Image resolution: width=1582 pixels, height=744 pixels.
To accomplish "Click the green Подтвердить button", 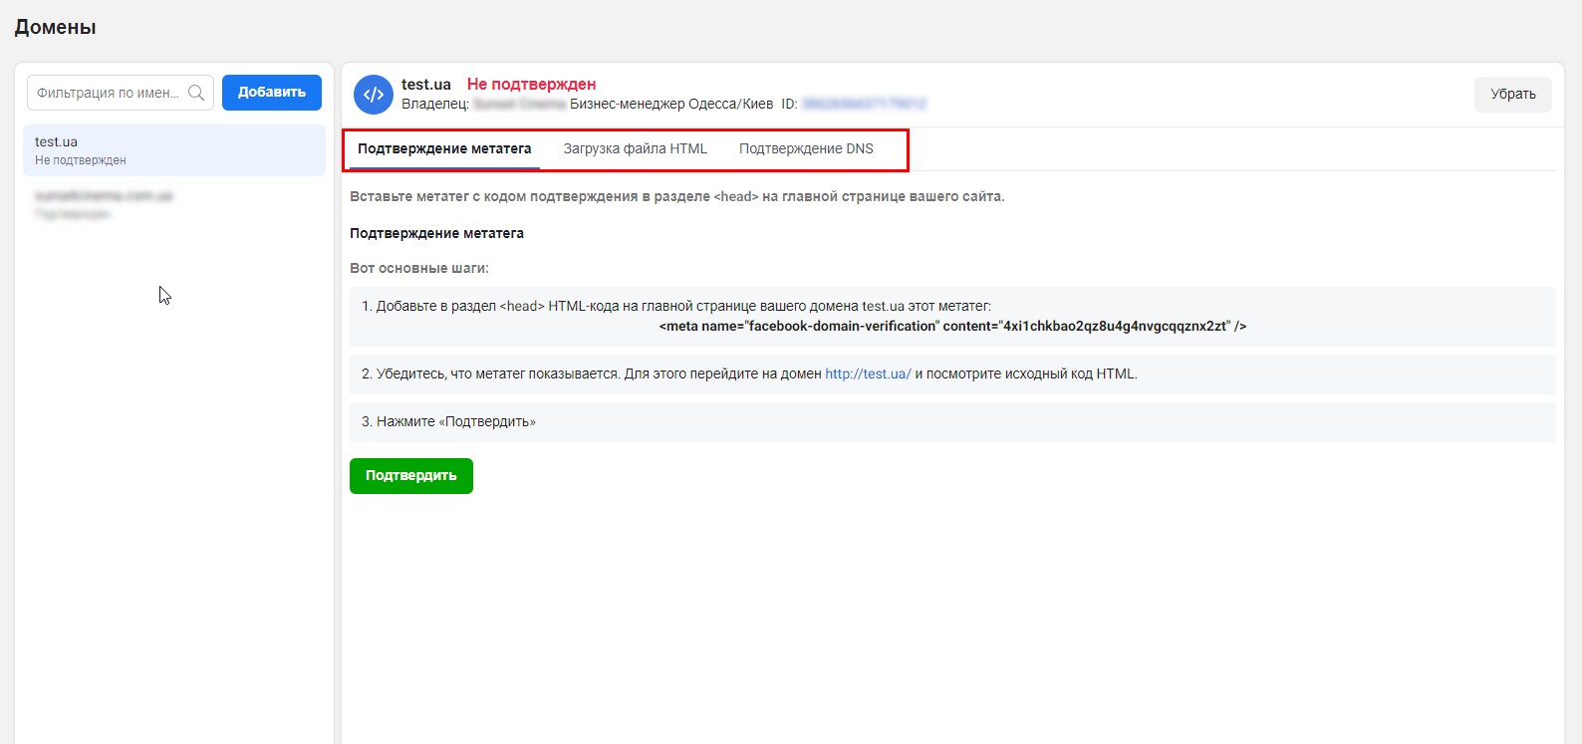I will (x=411, y=476).
